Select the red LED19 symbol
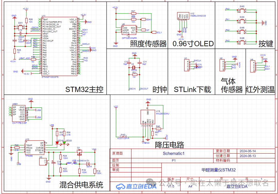 coord(58,143)
